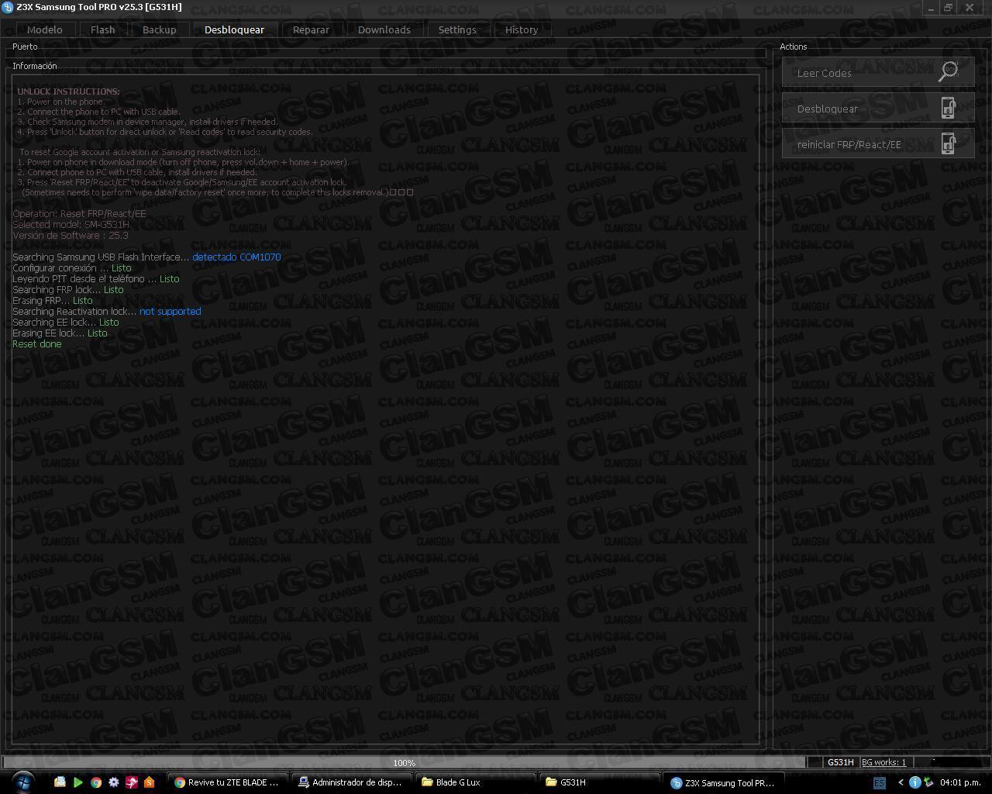The width and height of the screenshot is (992, 794).
Task: Click 'Erasing FRP... Listo' log line
Action: [52, 300]
